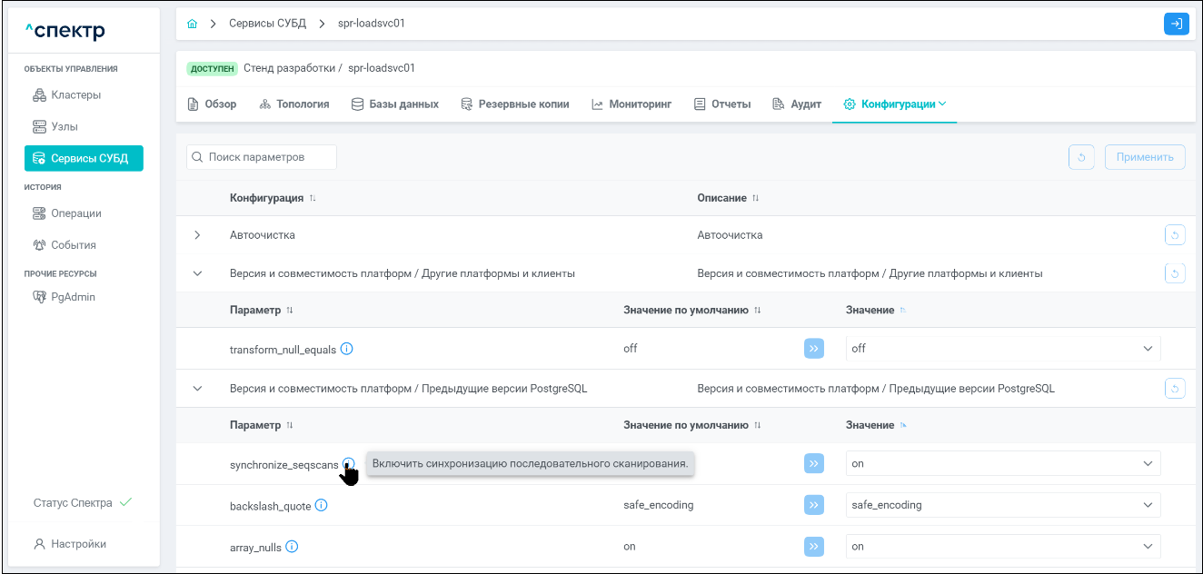Click info icon next to array_nulls
The width and height of the screenshot is (1203, 574).
292,547
